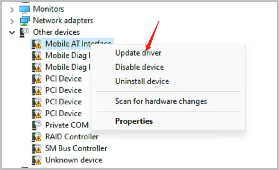This screenshot has height=170, width=279.
Task: Run Scan for hardware changes
Action: [161, 101]
